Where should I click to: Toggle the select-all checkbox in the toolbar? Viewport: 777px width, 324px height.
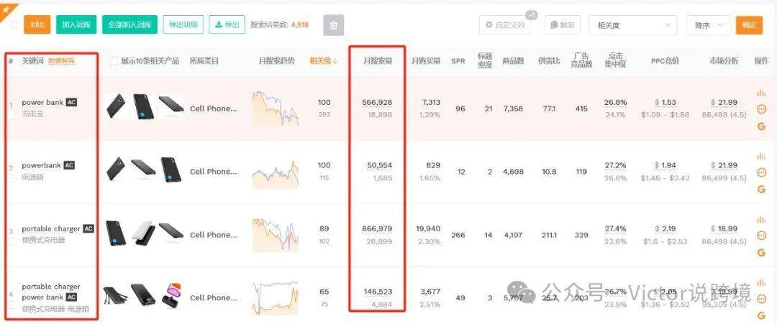click(x=14, y=24)
